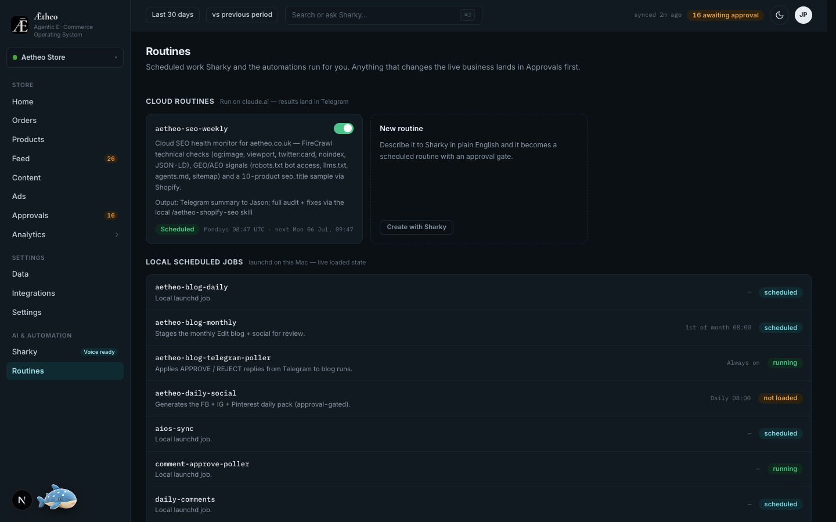Open the Sharky shark mascot assistant
836x522 pixels.
pyautogui.click(x=57, y=498)
